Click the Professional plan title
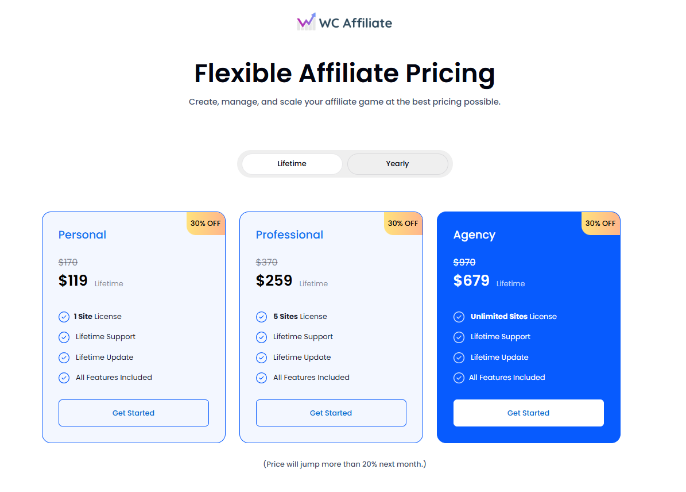686x492 pixels. (289, 235)
